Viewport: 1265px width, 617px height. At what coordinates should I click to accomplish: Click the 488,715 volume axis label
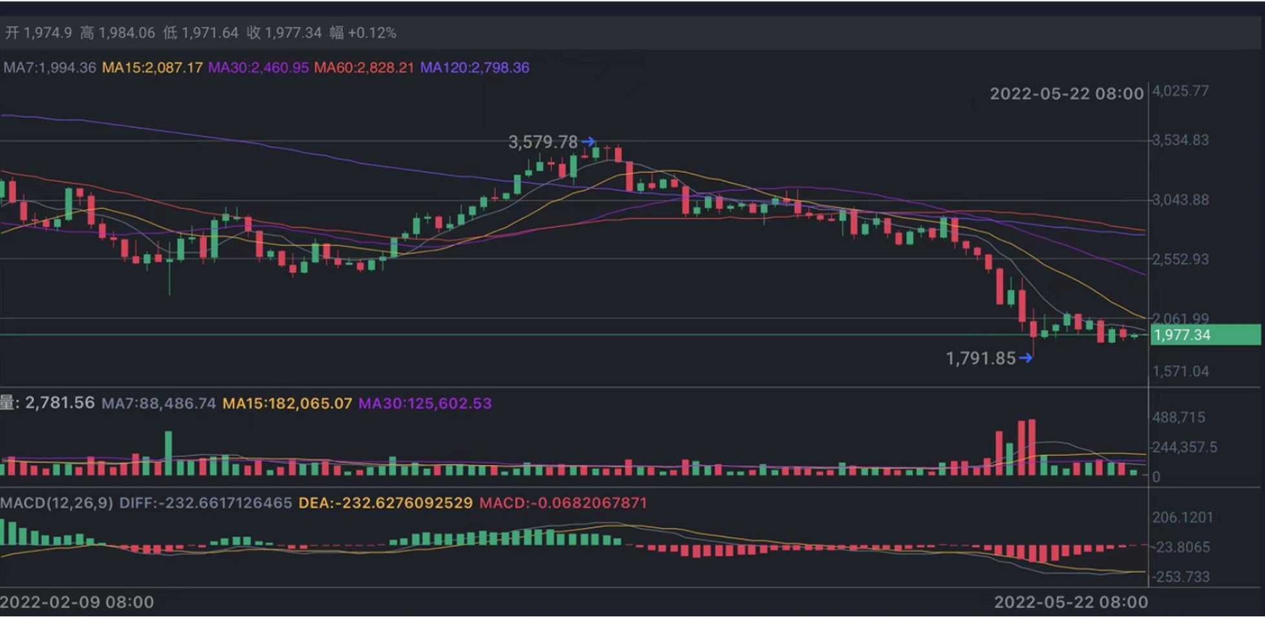tap(1179, 418)
